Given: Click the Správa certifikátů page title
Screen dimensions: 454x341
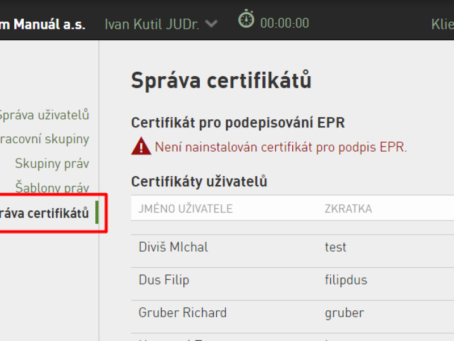Looking at the screenshot, I should (221, 80).
